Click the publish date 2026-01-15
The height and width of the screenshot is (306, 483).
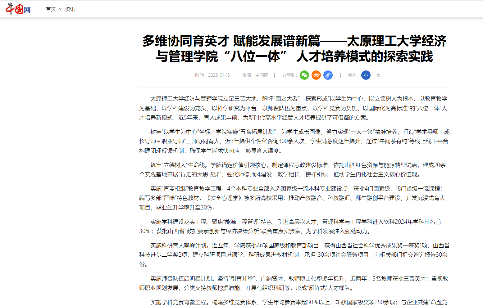(219, 75)
